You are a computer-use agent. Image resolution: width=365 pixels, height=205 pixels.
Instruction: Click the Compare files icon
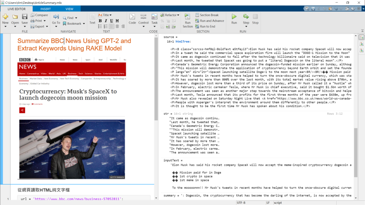point(33,15)
